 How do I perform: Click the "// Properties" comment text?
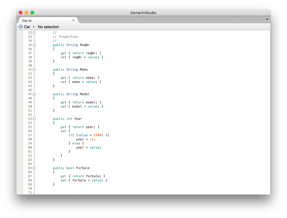coord(65,37)
